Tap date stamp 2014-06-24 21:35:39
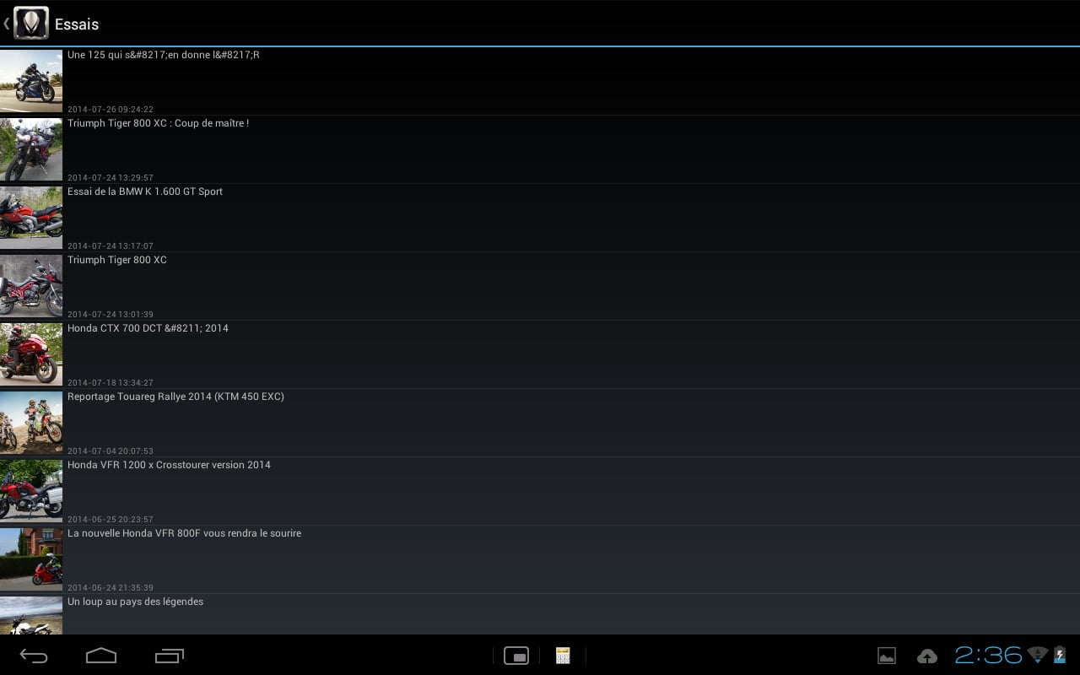Viewport: 1080px width, 675px height. coord(111,588)
